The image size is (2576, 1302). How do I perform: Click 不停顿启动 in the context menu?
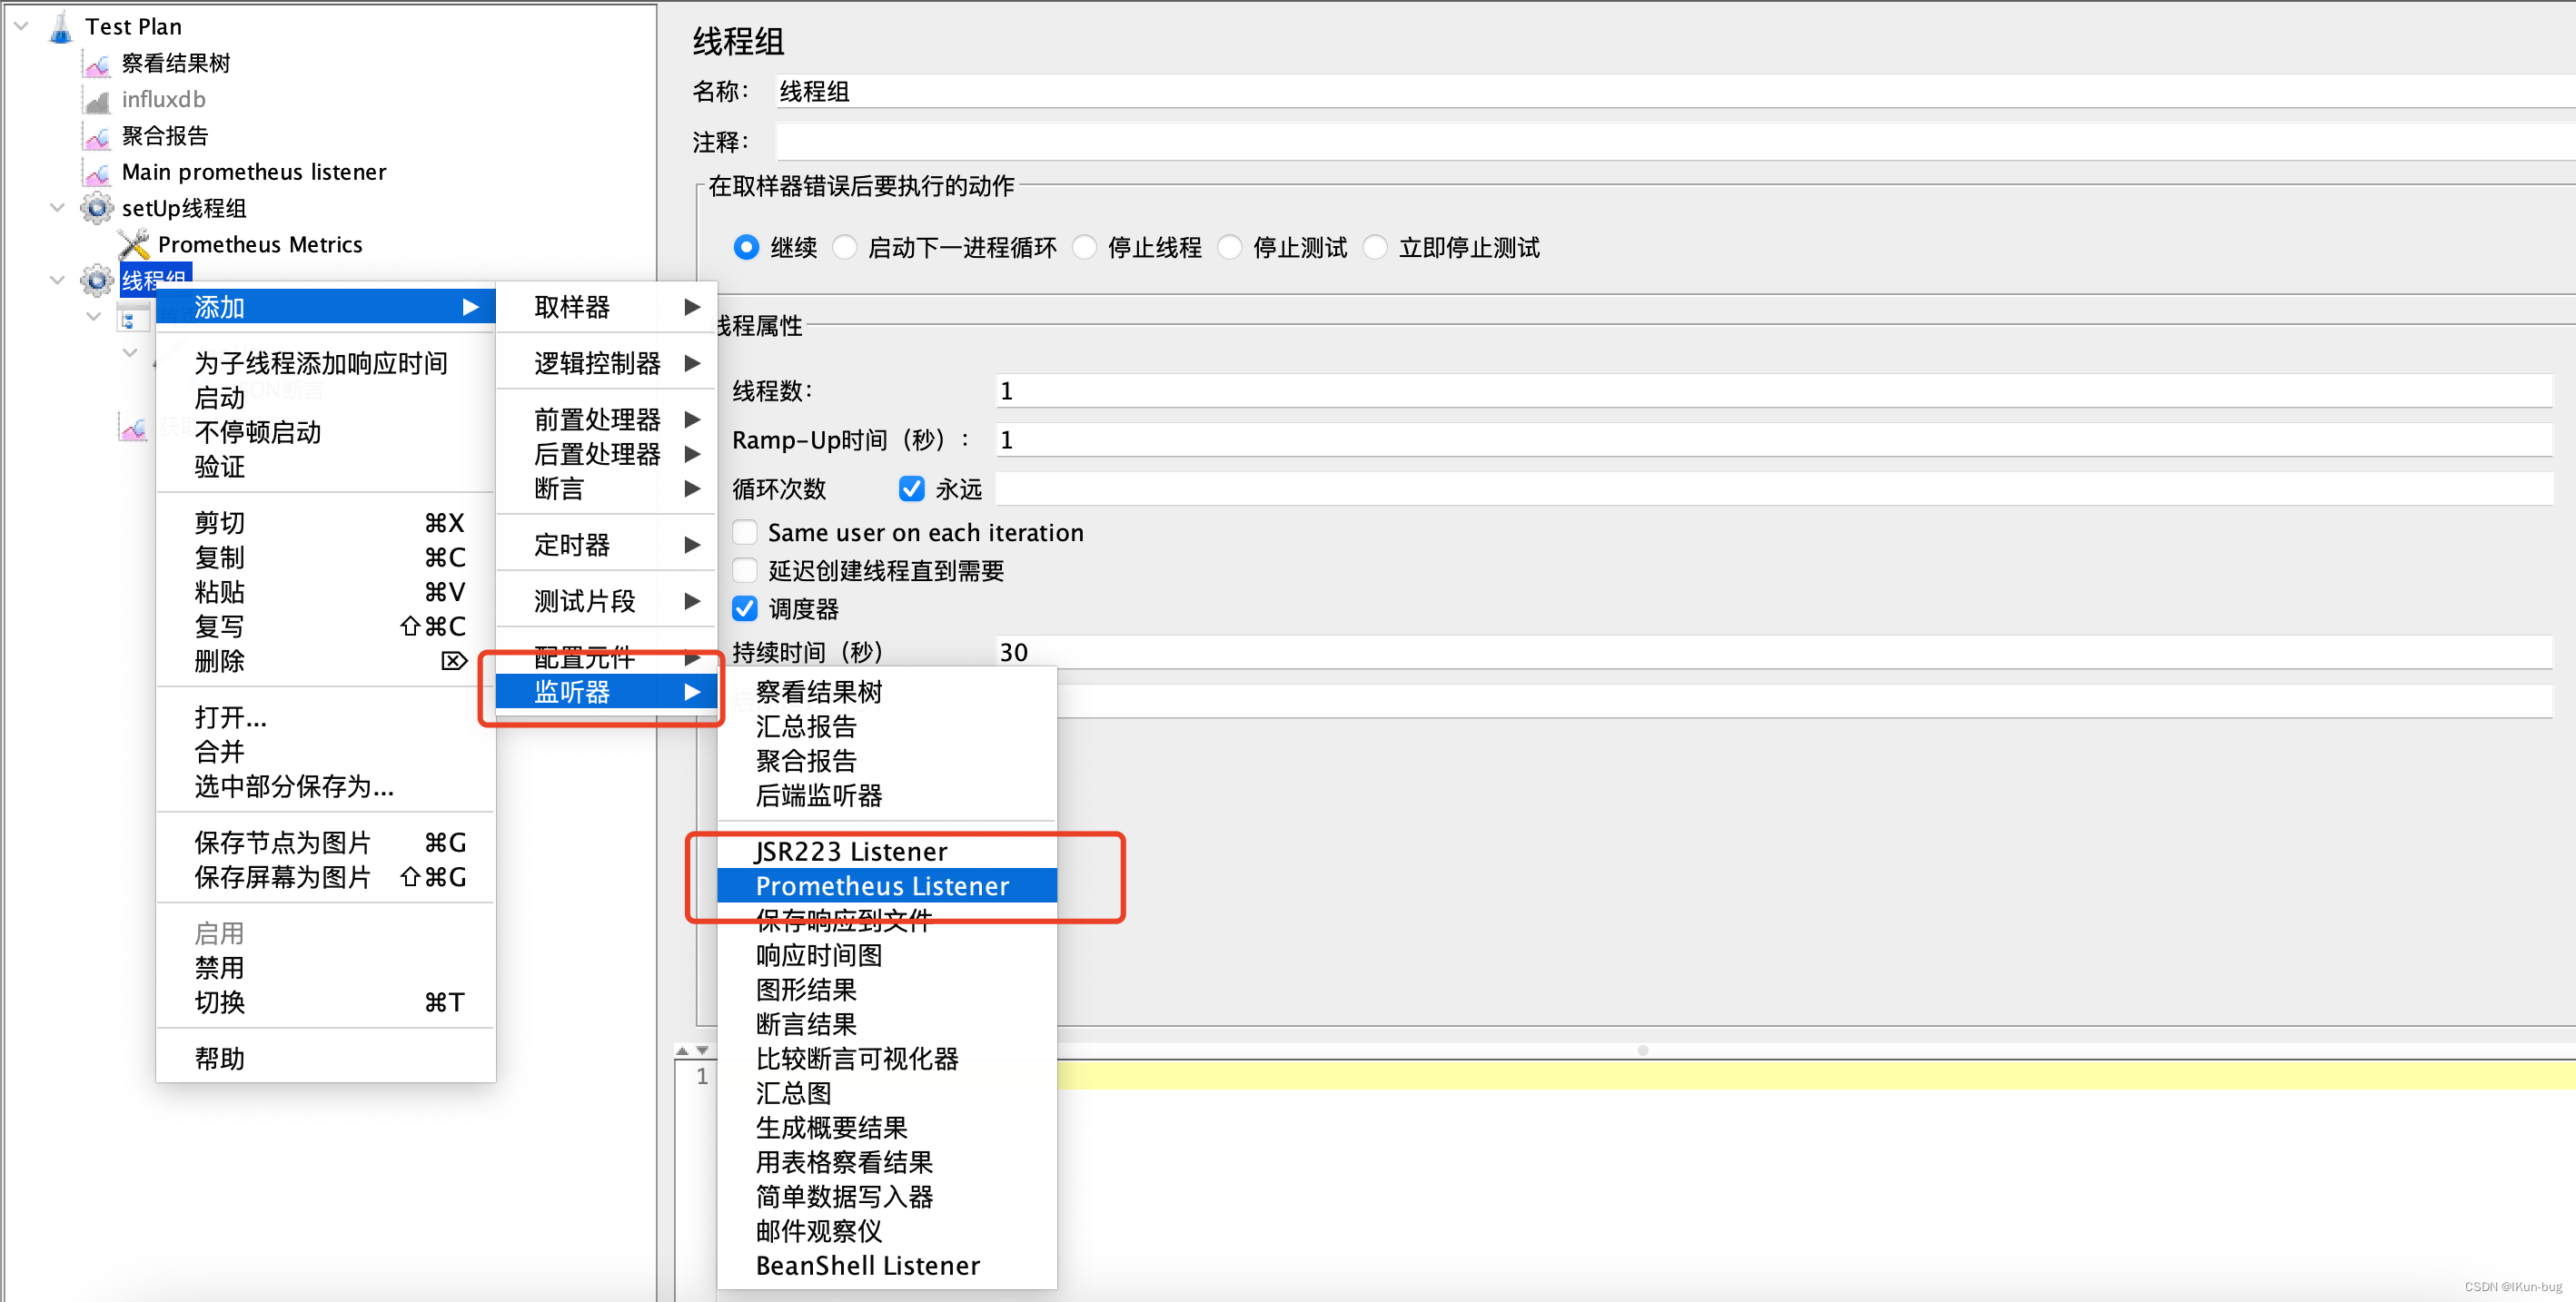pos(258,431)
